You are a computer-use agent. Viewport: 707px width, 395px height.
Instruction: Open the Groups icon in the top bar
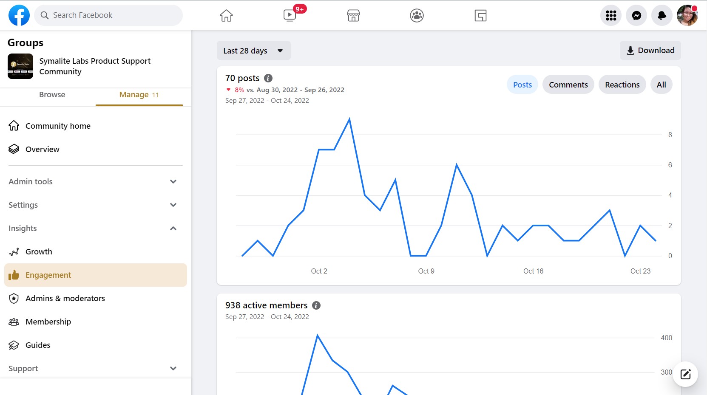click(417, 15)
